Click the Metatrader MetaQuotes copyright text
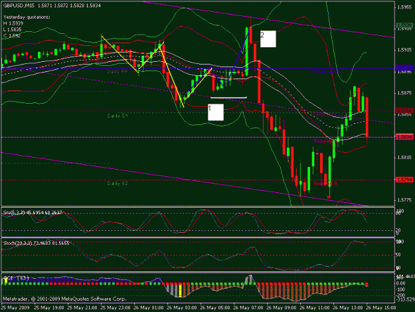 click(x=64, y=299)
